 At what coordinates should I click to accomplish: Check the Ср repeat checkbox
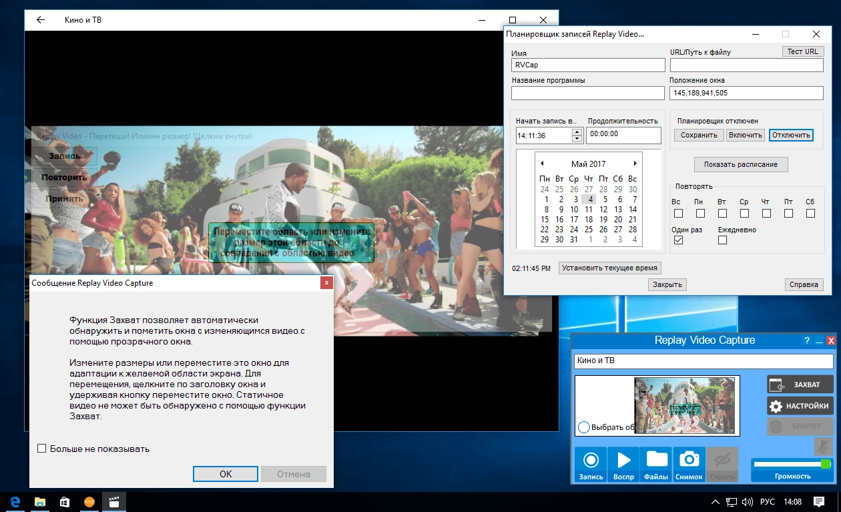[744, 214]
